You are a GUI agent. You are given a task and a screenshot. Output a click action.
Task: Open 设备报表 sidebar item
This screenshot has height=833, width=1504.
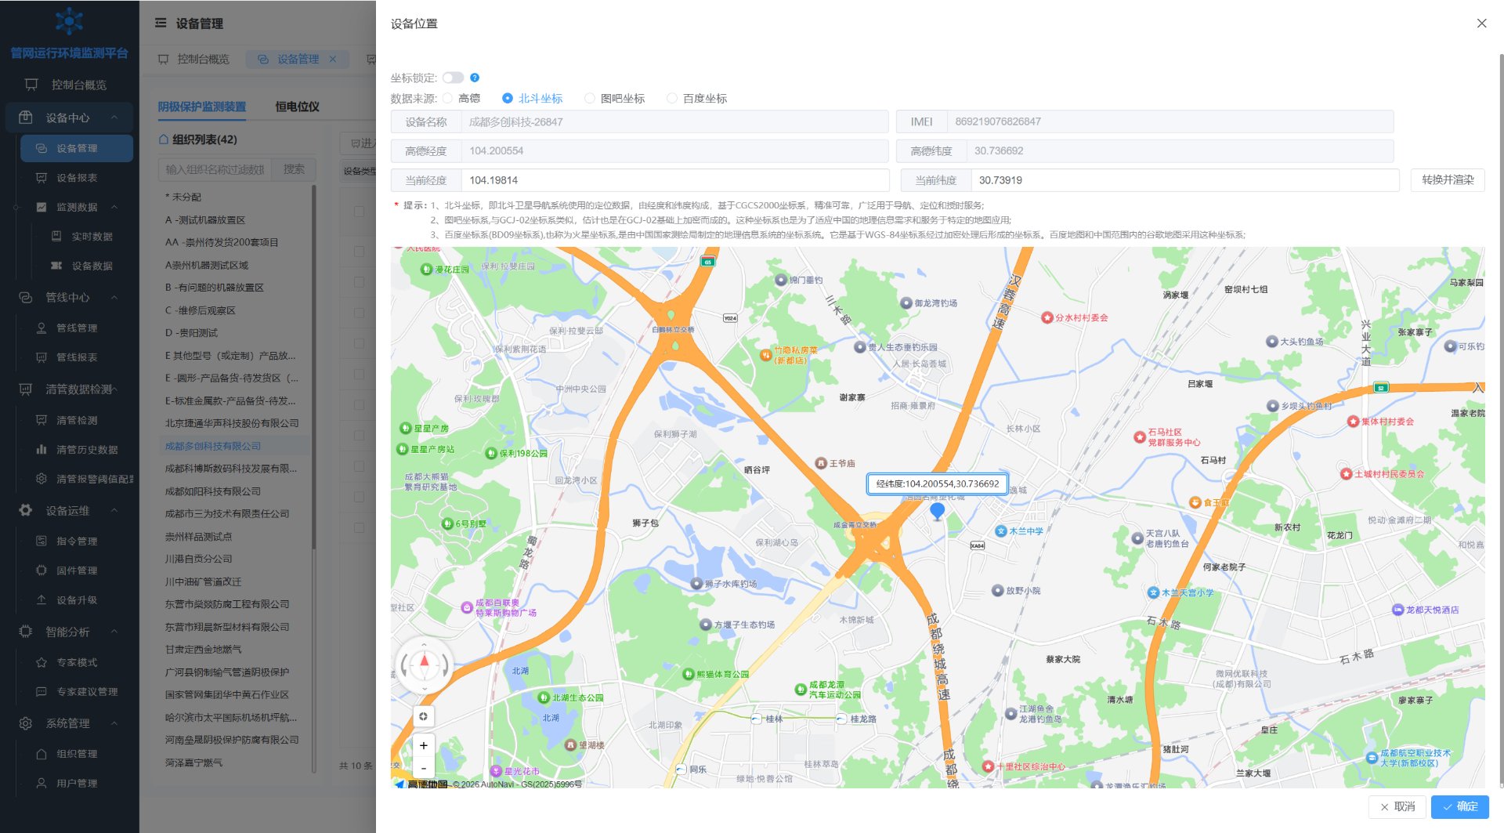(77, 178)
